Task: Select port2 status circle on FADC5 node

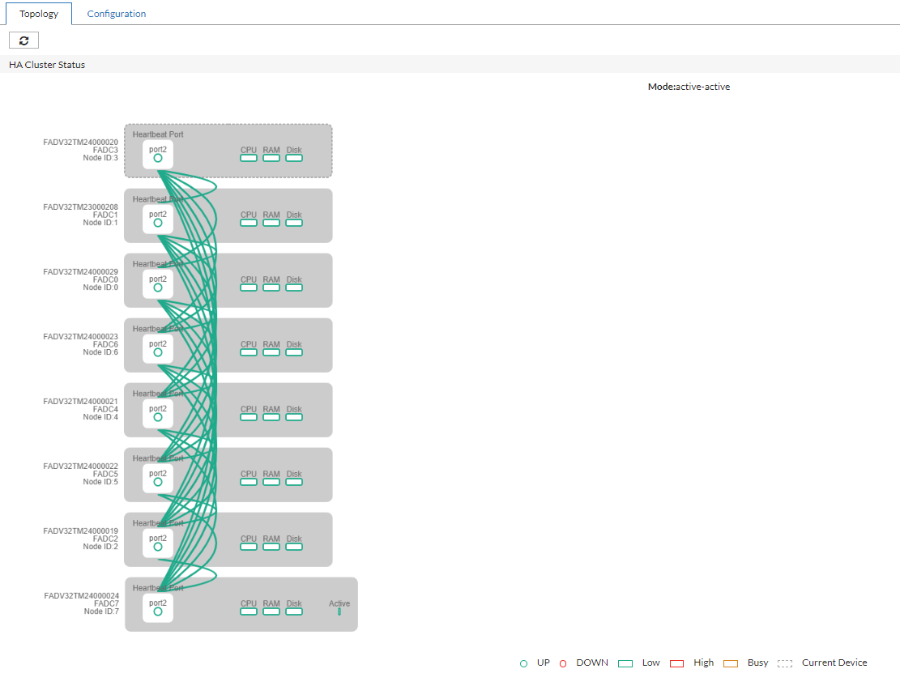Action: coord(158,483)
